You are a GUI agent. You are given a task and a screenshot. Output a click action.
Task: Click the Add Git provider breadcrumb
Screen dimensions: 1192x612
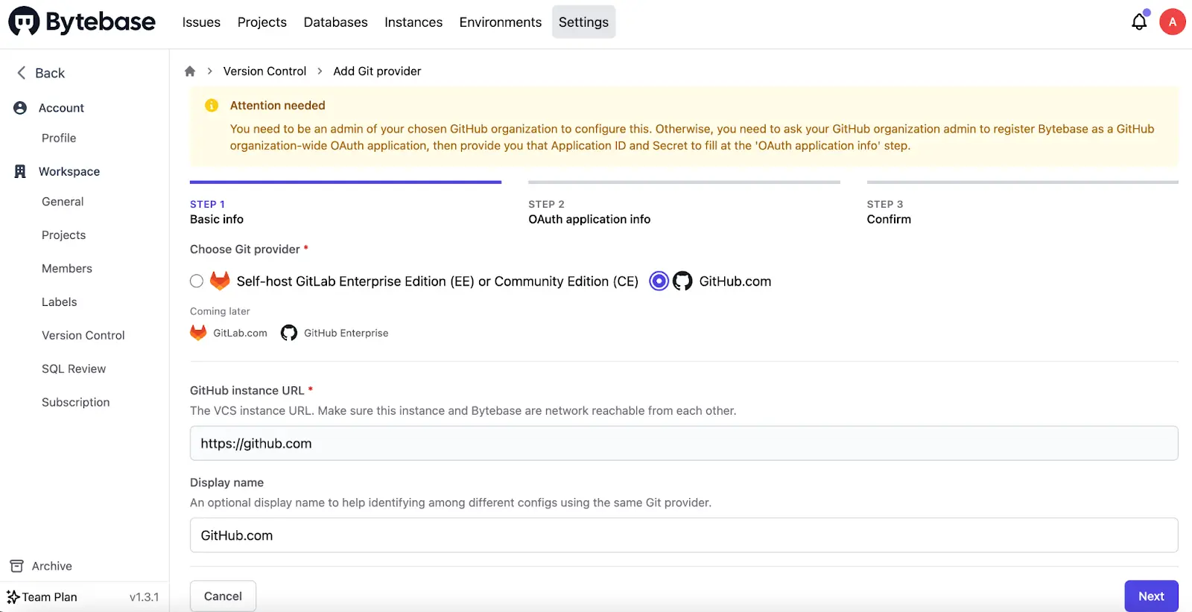tap(377, 71)
